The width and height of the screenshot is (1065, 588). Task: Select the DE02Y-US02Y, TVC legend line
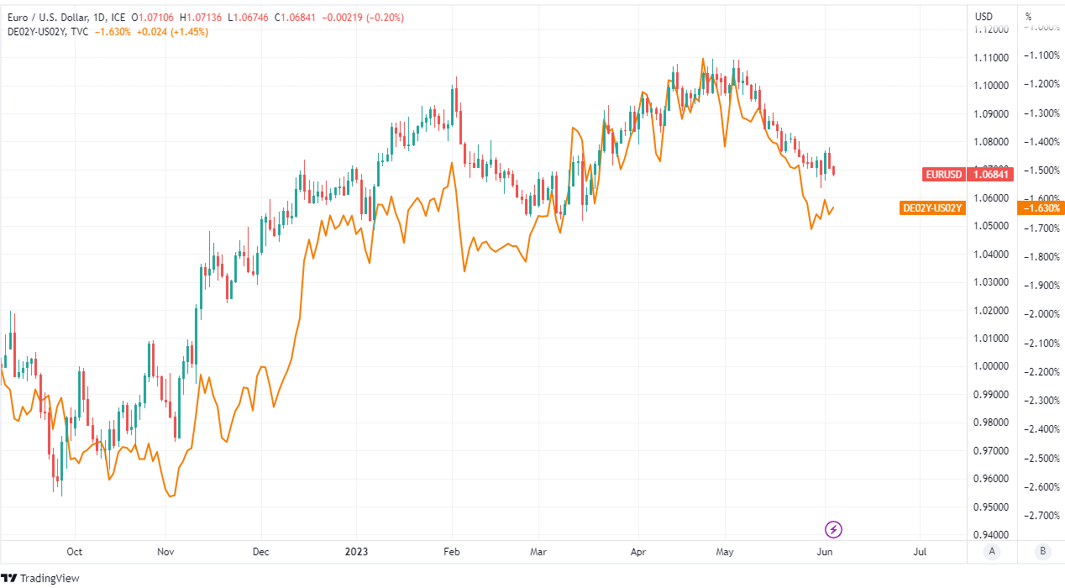coord(45,32)
